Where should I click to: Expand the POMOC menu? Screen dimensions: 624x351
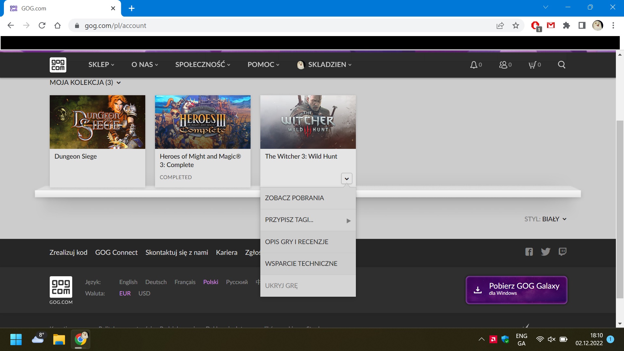click(x=264, y=65)
